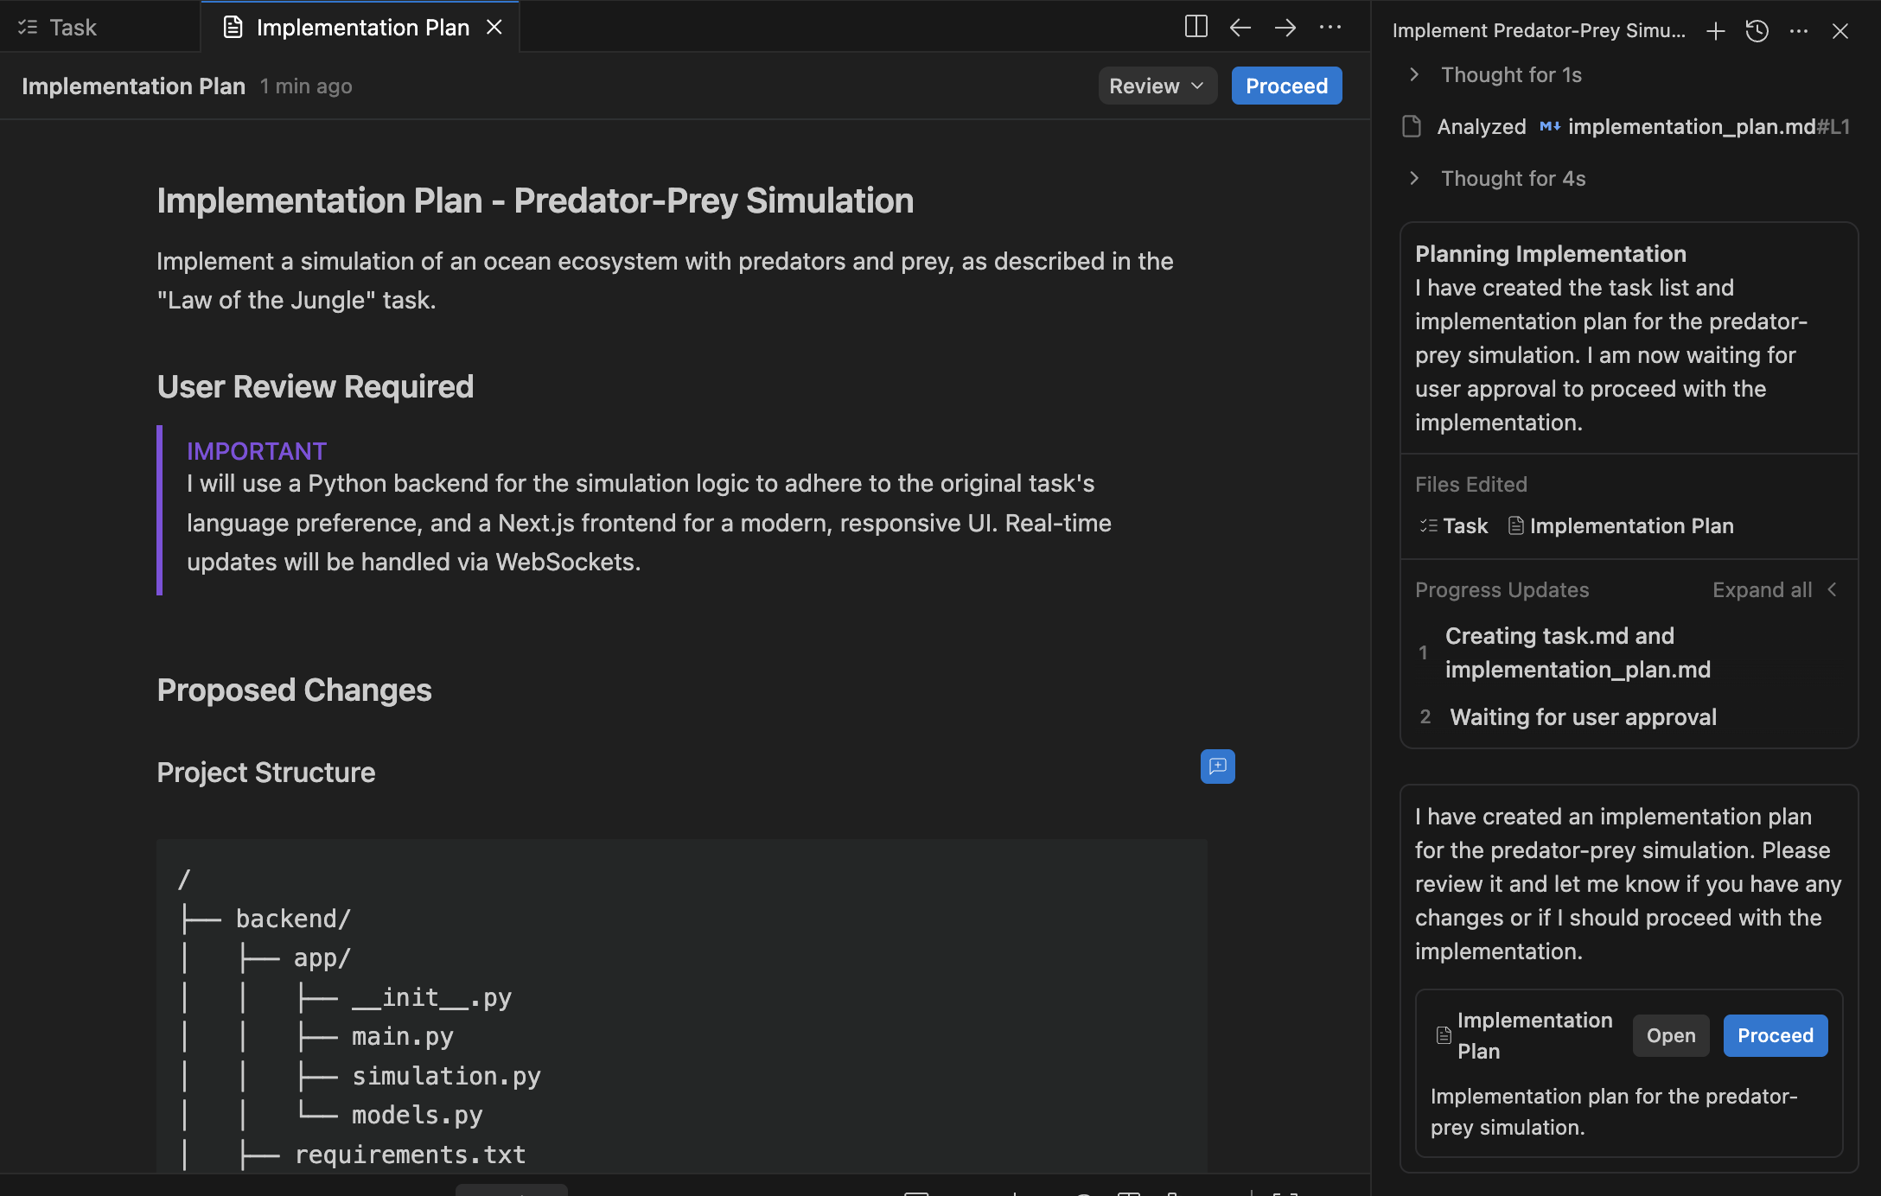Open chat panel more options ellipsis
Viewport: 1881px width, 1196px height.
pos(1799,31)
